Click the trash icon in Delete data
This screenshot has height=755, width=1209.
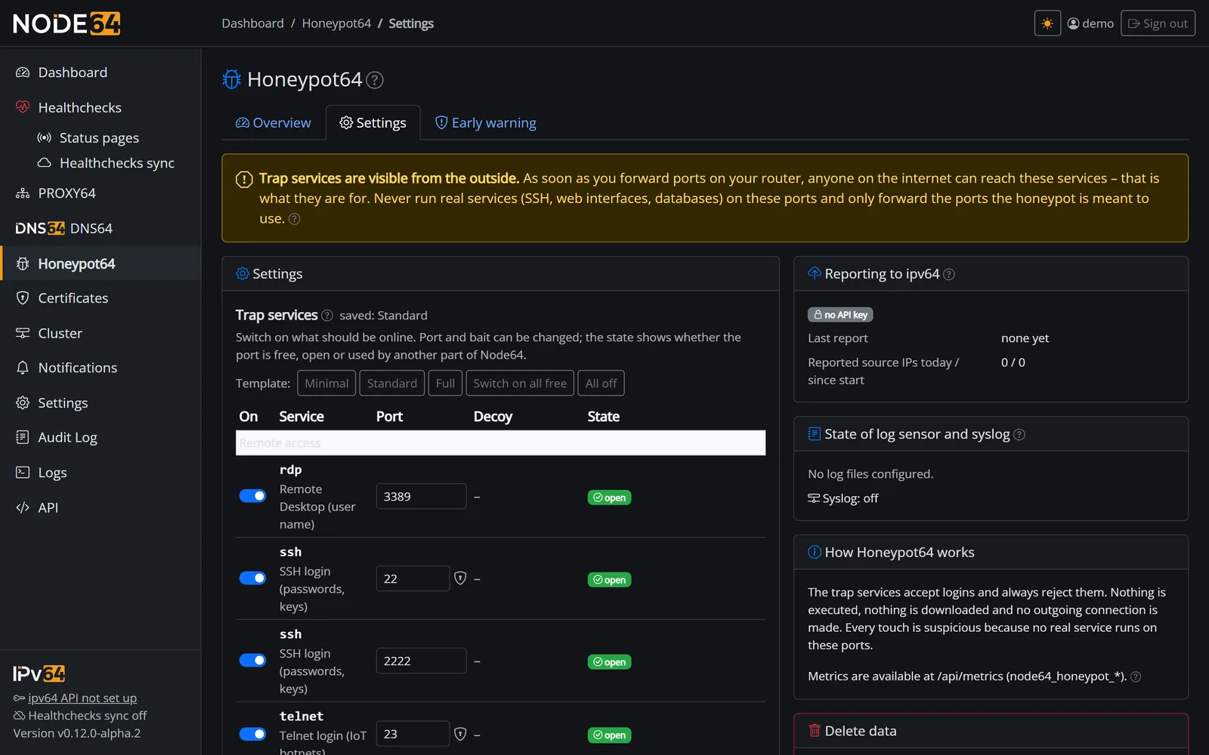815,731
